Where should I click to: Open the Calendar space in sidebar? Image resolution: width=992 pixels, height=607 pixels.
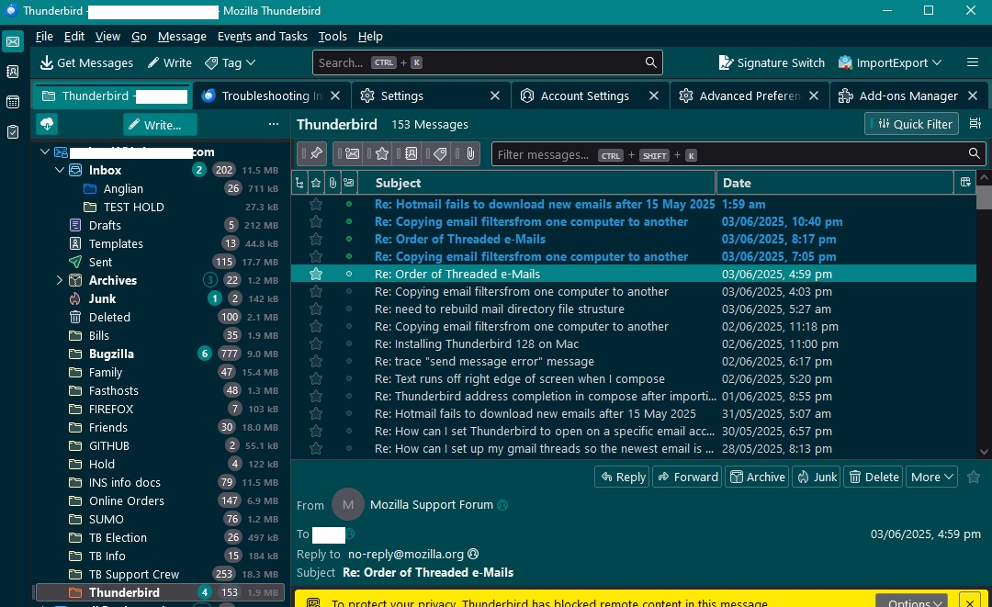click(x=13, y=102)
